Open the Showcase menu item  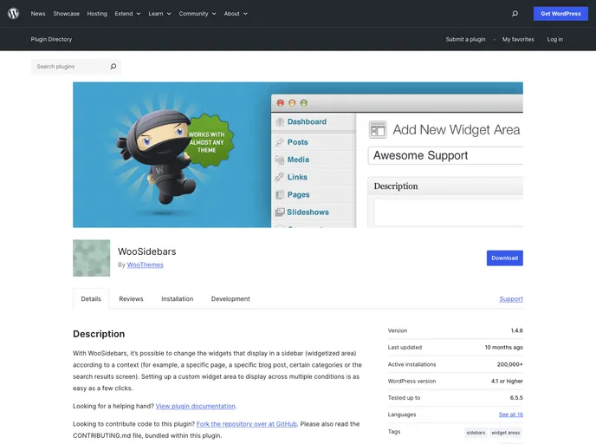tap(66, 14)
